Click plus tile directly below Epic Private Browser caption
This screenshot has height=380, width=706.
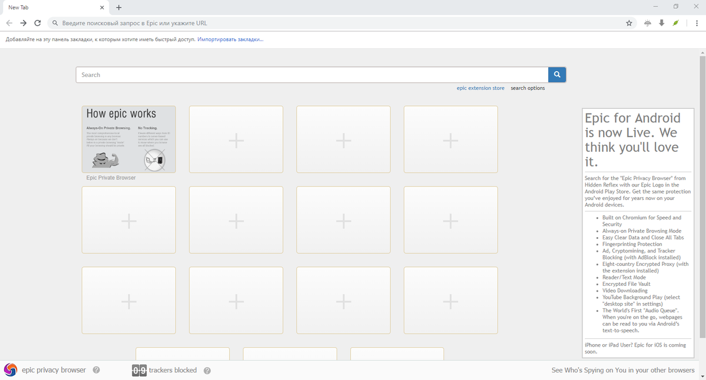click(x=129, y=220)
